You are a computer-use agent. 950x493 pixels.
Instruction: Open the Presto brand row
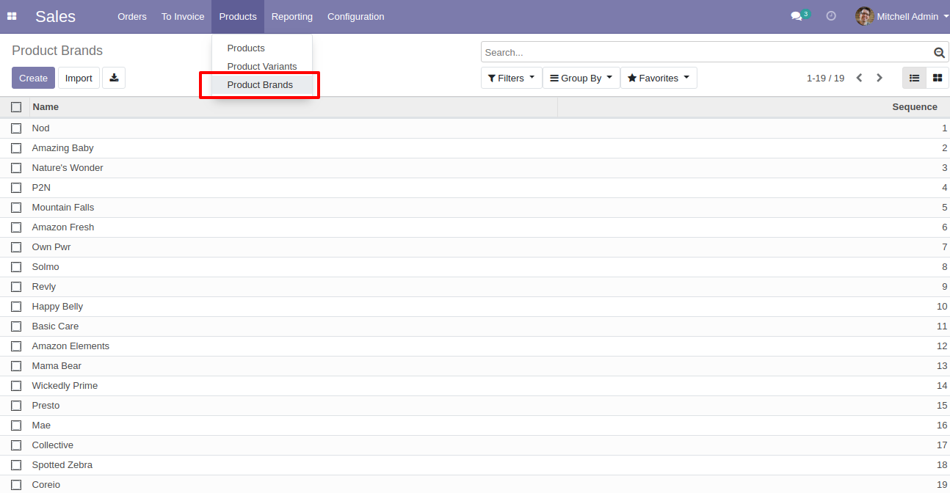[475, 406]
